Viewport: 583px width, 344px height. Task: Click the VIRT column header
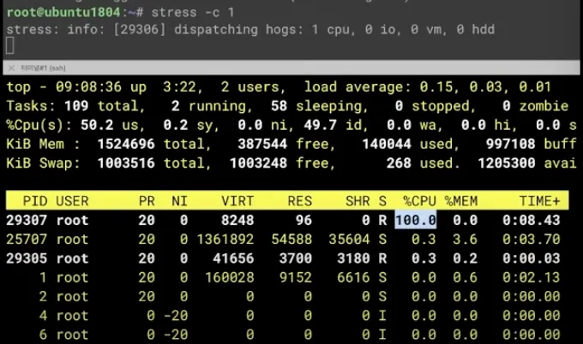click(x=237, y=201)
